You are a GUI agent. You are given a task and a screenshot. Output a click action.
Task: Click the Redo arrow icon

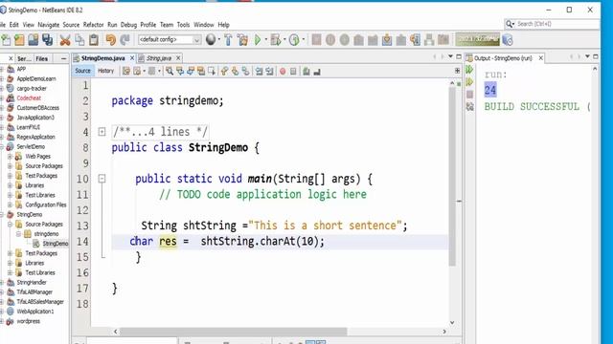125,40
